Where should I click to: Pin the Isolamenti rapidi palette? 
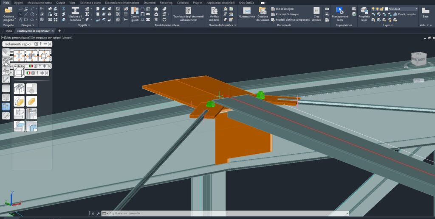[x=41, y=44]
